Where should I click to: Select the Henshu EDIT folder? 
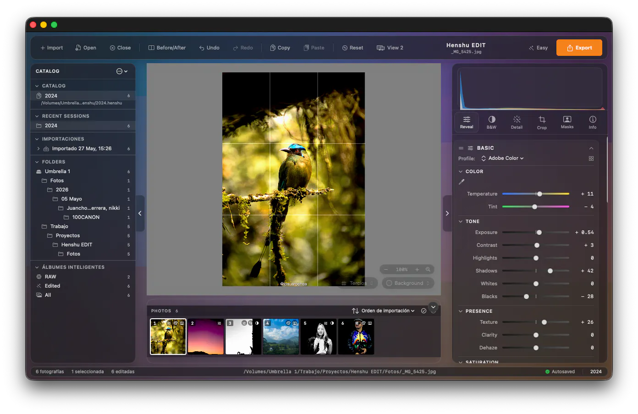(x=83, y=245)
